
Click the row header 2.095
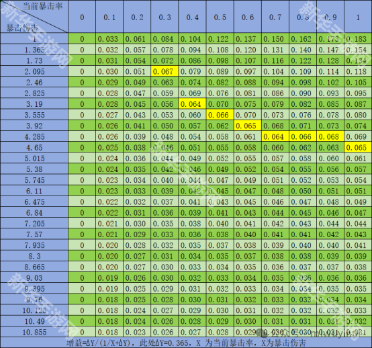coord(34,71)
